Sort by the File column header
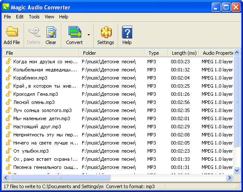Screen dimensions: 243x192 coord(41,53)
